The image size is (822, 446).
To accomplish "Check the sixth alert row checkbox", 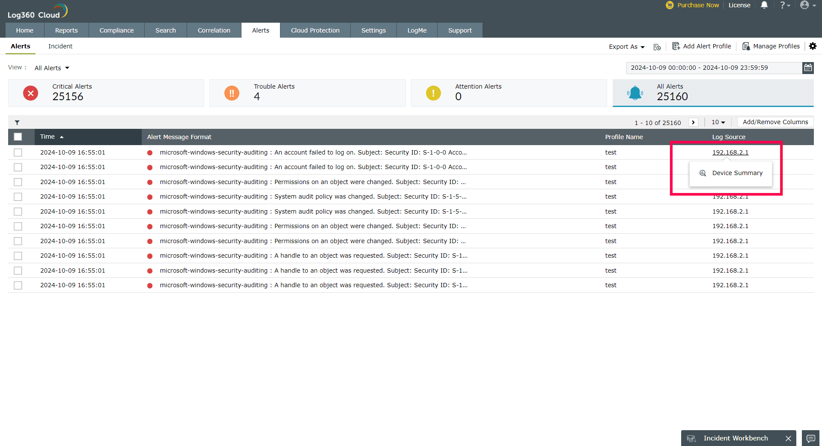I will pos(18,226).
